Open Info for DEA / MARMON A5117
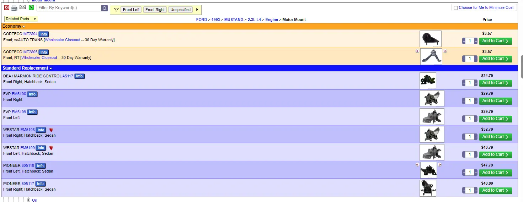Image resolution: width=523 pixels, height=202 pixels. click(x=79, y=76)
